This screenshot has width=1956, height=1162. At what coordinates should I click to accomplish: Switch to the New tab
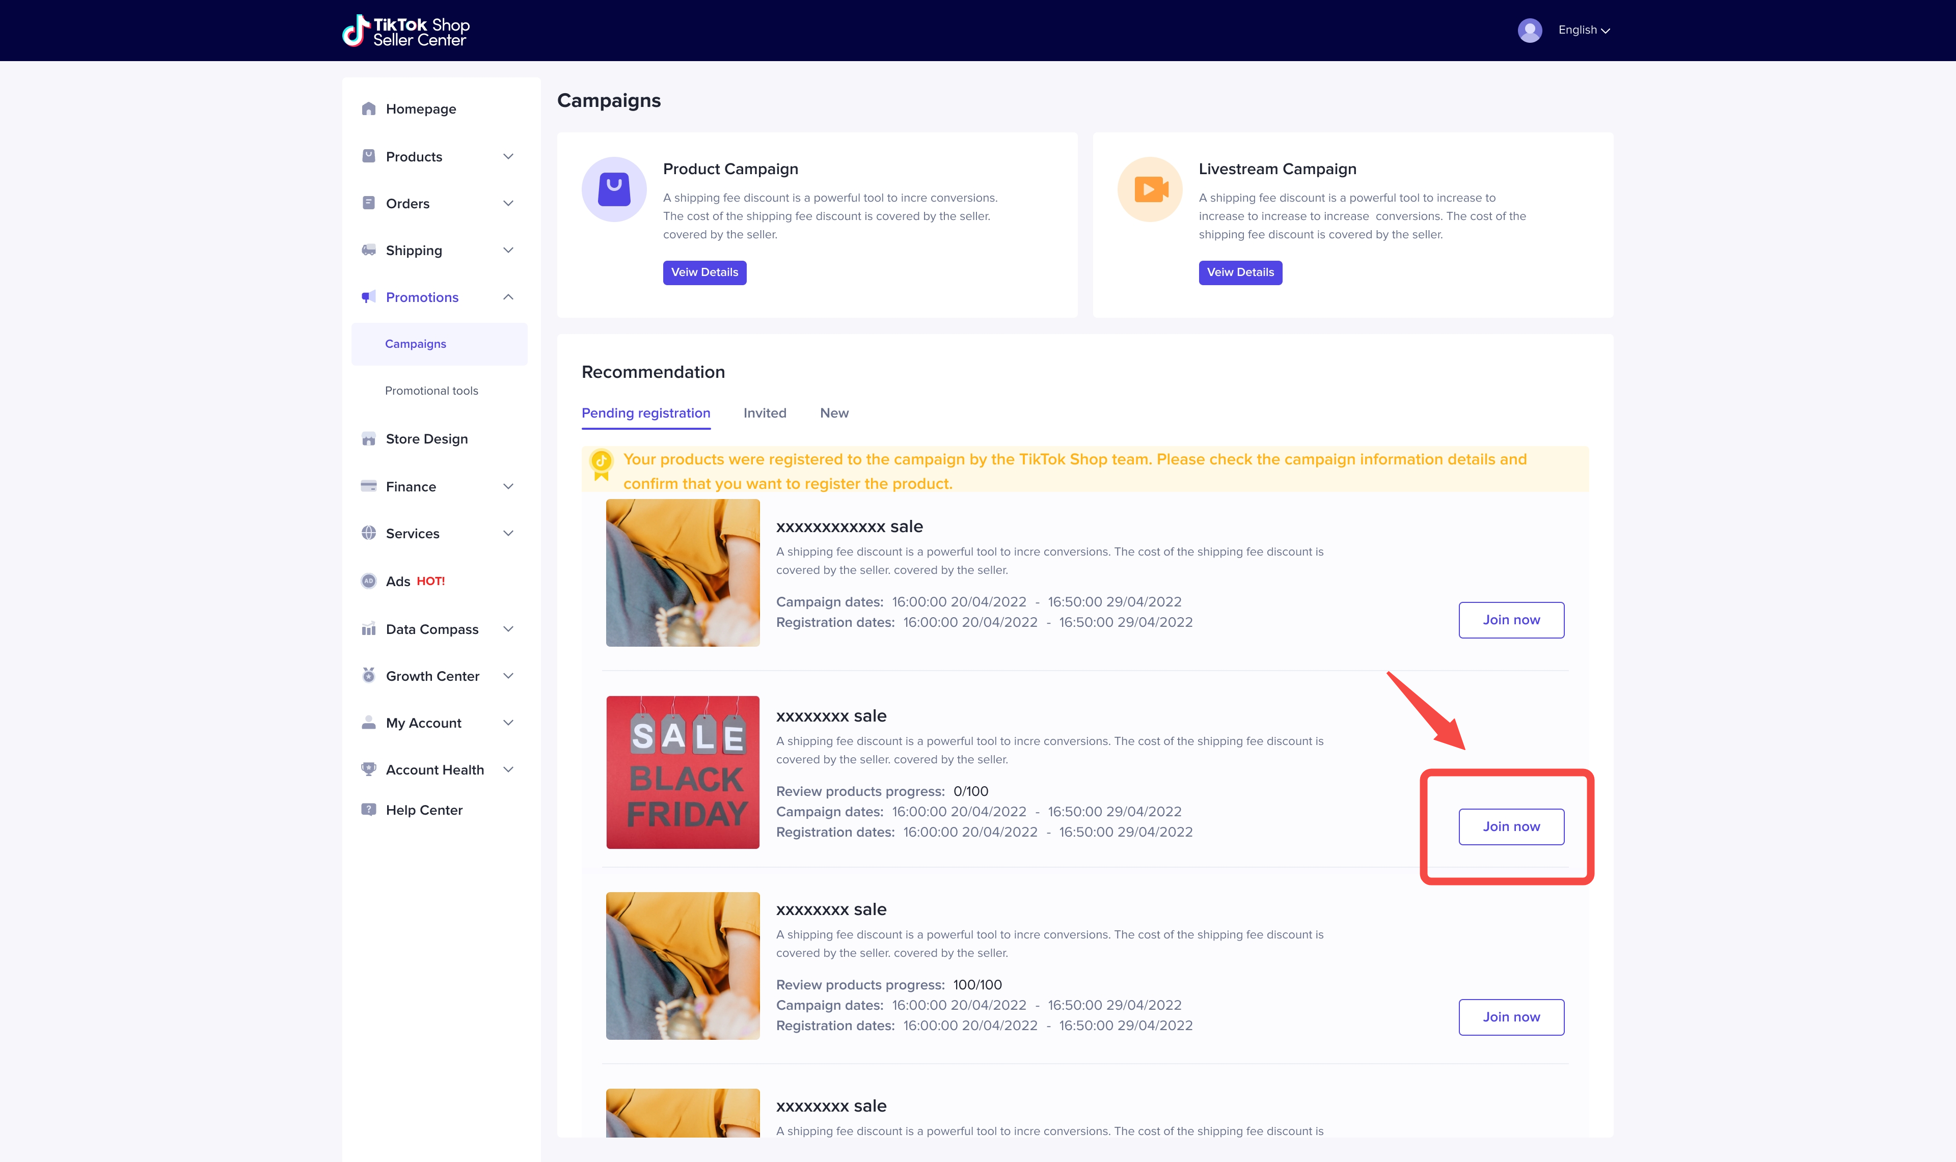(x=834, y=412)
